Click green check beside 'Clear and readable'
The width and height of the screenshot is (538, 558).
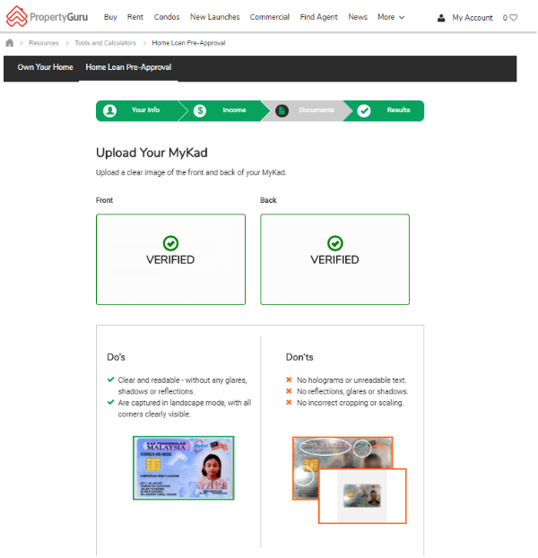(110, 379)
